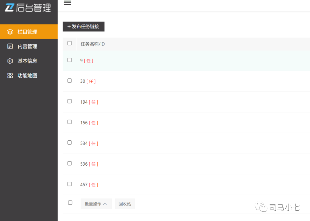Open the 基本信息 menu item
The width and height of the screenshot is (310, 221).
point(29,61)
